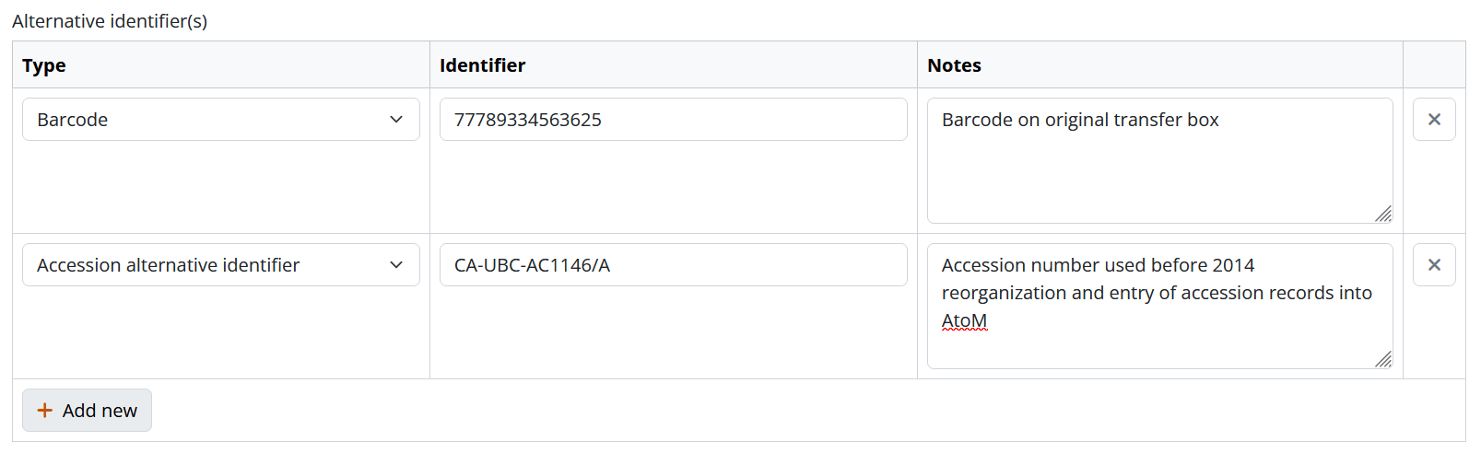1481x453 pixels.
Task: Click the chevron arrow on the Barcode select
Action: click(396, 120)
